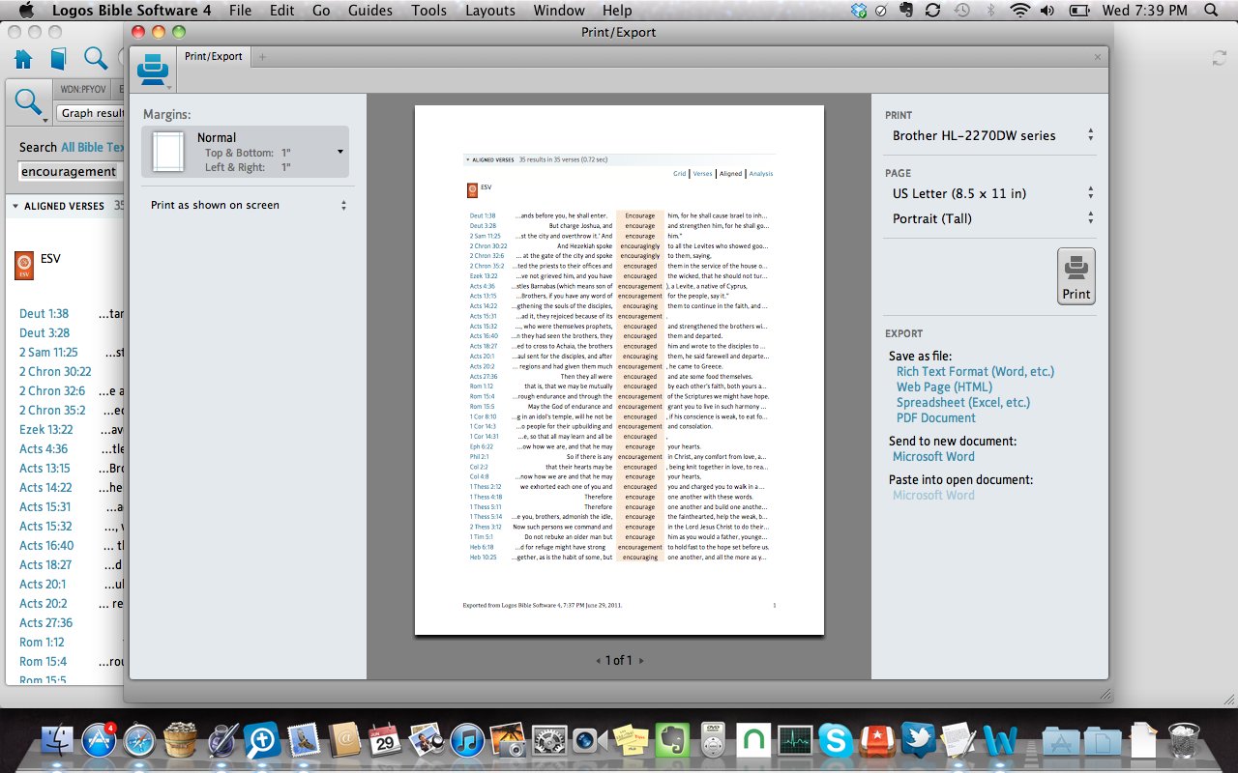The image size is (1238, 773).
Task: Open the Logos Bible app dock icon
Action: tap(262, 741)
